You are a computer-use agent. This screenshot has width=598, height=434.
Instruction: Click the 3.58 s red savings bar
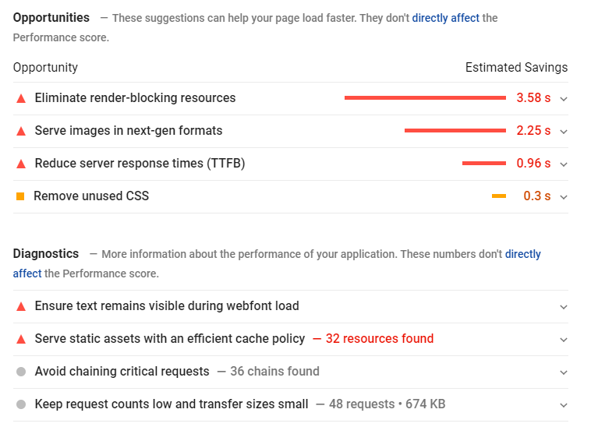[x=425, y=98]
